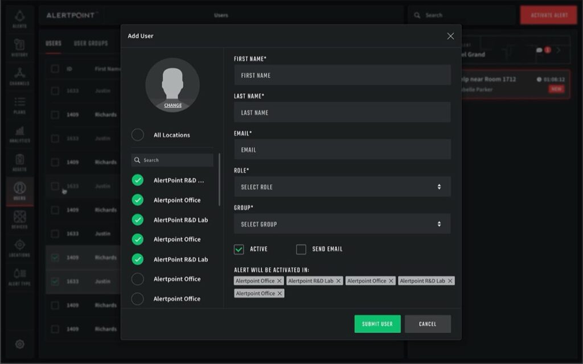Viewport: 583px width, 364px height.
Task: Focus the First Name input field
Action: [342, 75]
